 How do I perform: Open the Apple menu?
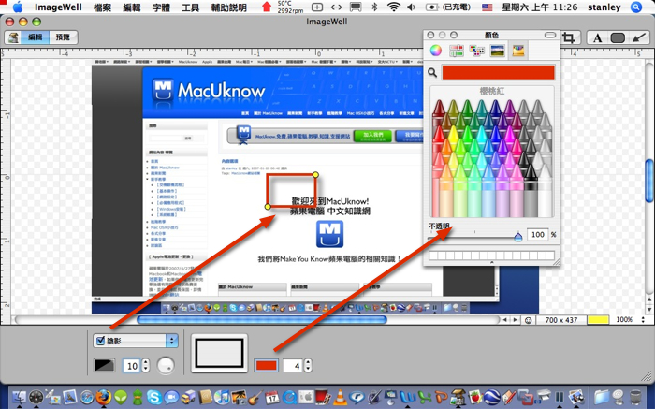[x=18, y=7]
